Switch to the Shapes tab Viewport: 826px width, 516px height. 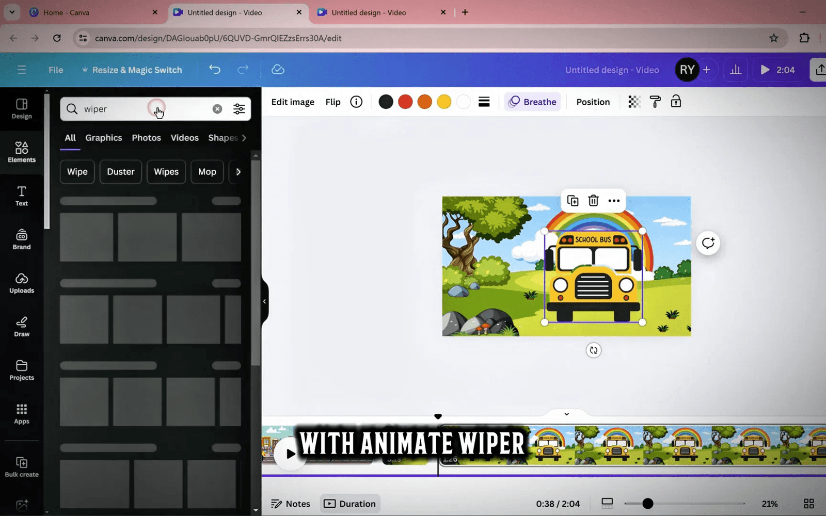223,138
